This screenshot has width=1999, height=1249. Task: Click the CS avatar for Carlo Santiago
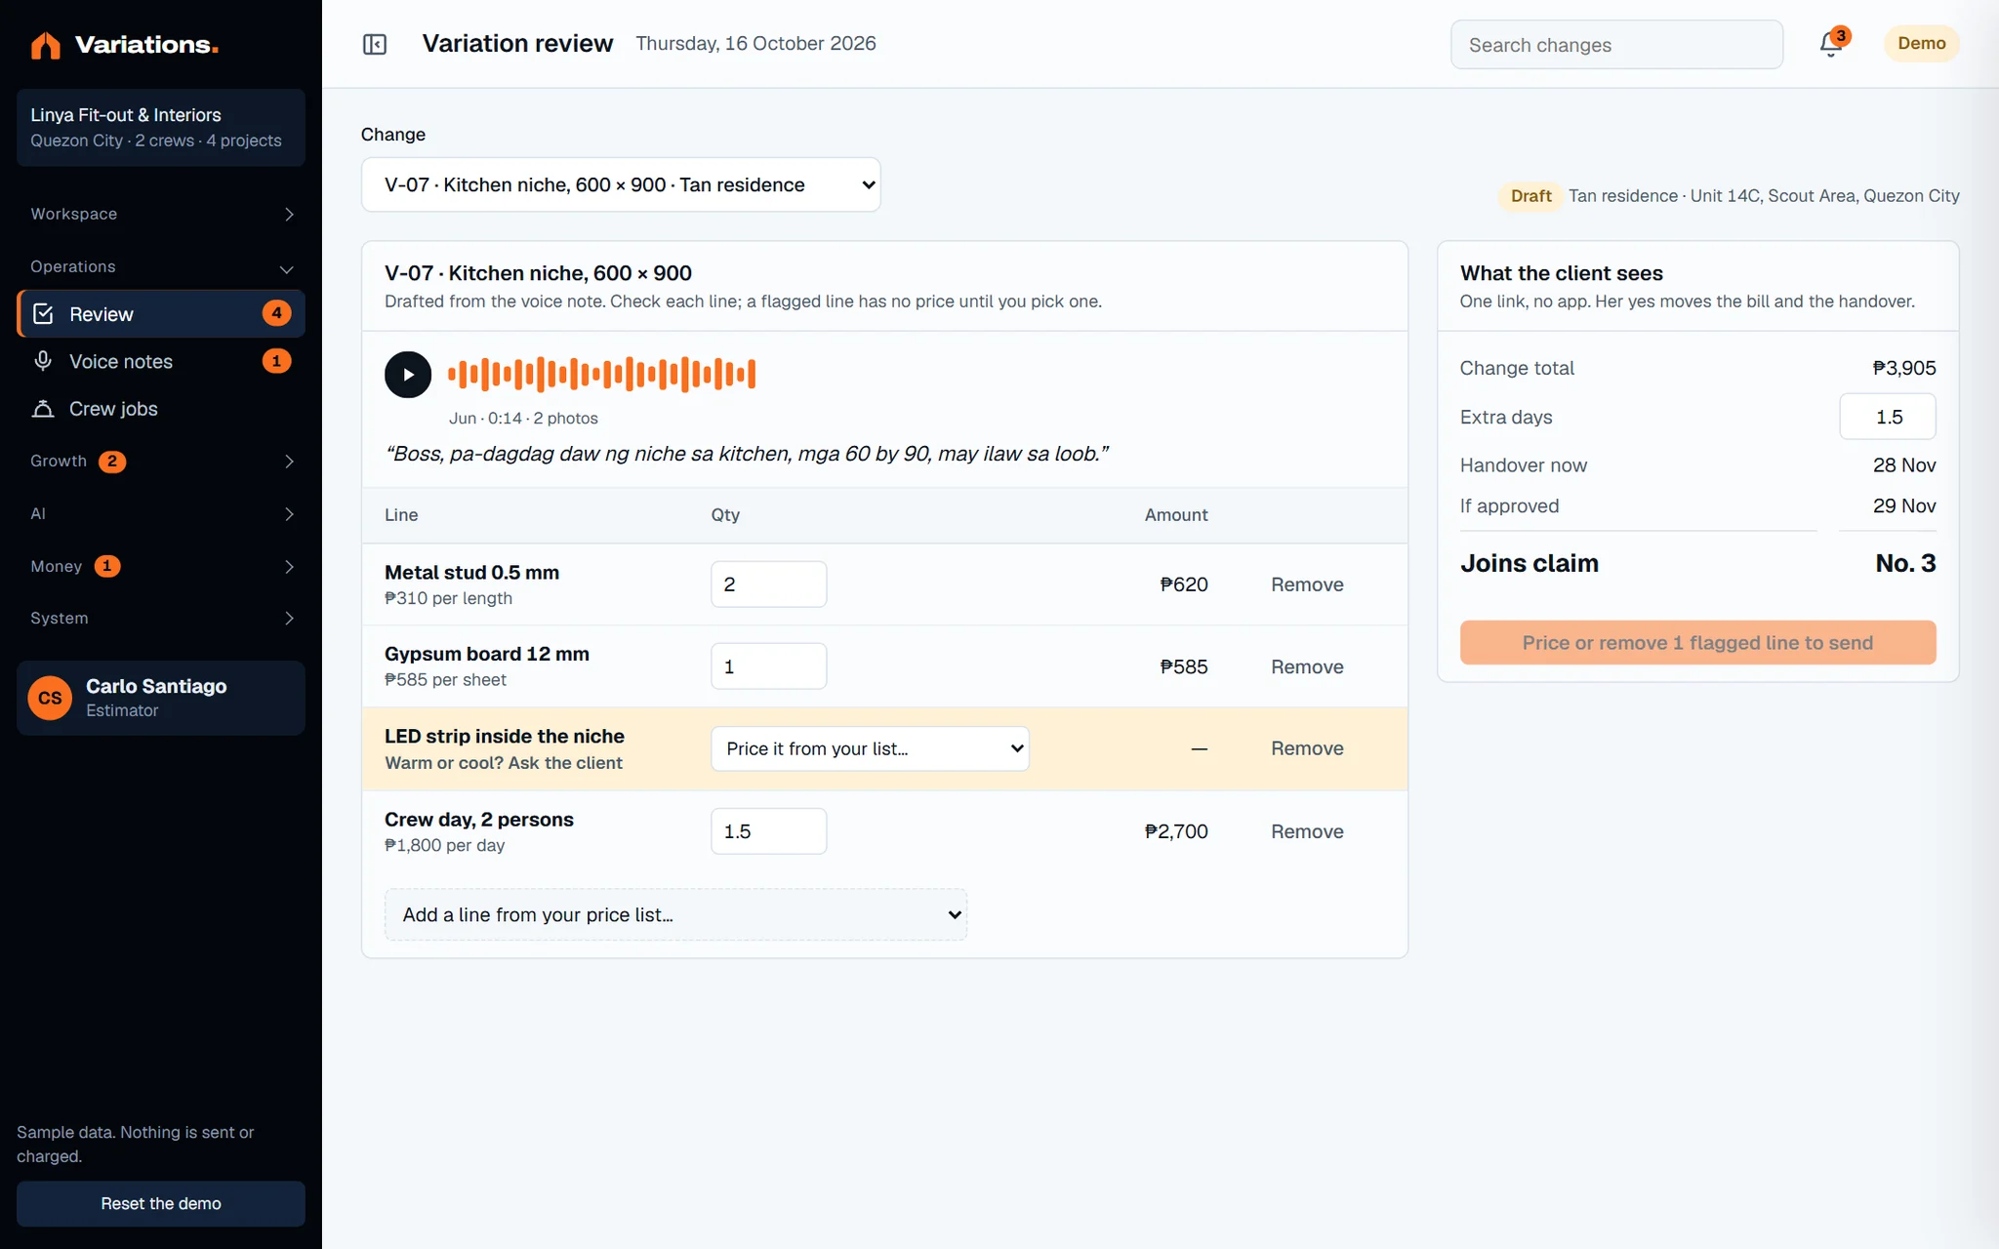(50, 699)
